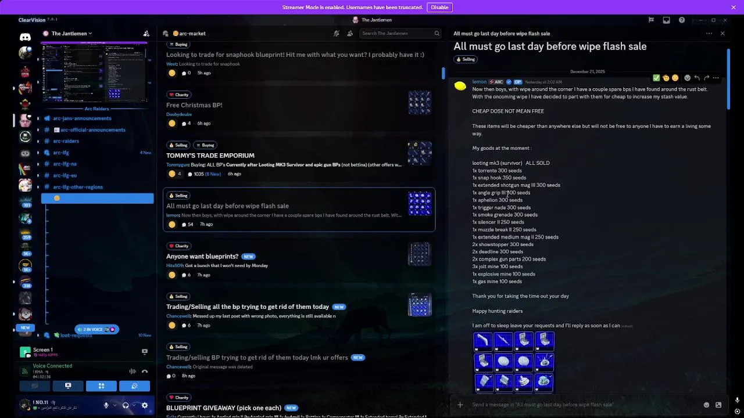Viewport: 744px width, 418px height.
Task: Open the Anyone want blueprints? post
Action: [202, 257]
